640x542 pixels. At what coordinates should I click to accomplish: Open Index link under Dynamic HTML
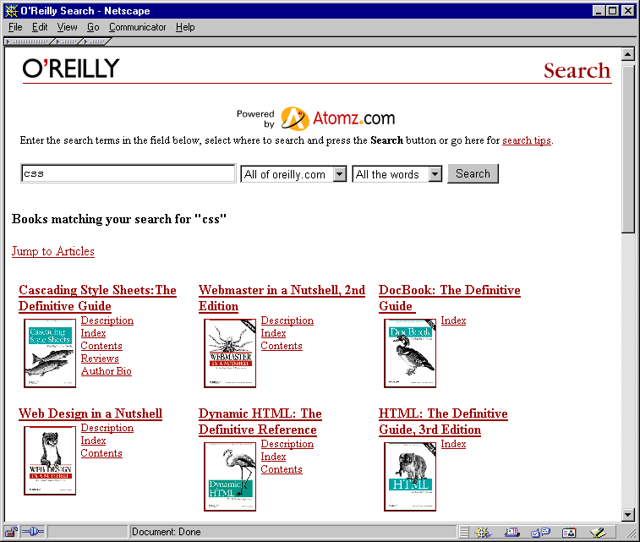pyautogui.click(x=273, y=457)
